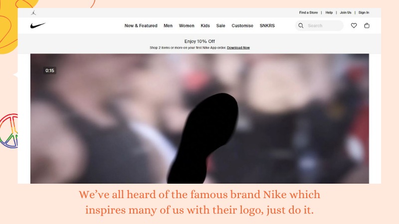Open the Kids menu

(205, 26)
